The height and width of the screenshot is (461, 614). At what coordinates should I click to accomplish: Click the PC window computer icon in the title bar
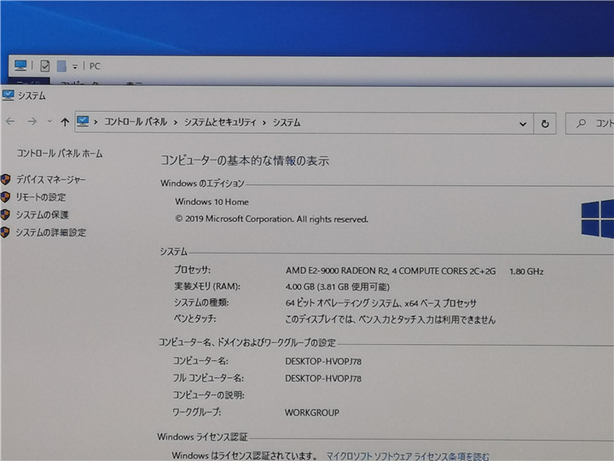20,65
